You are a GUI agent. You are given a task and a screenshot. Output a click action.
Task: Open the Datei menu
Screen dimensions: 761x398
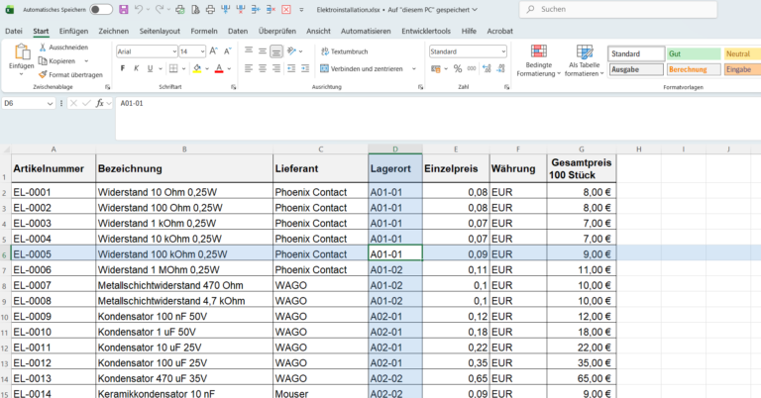tap(14, 31)
